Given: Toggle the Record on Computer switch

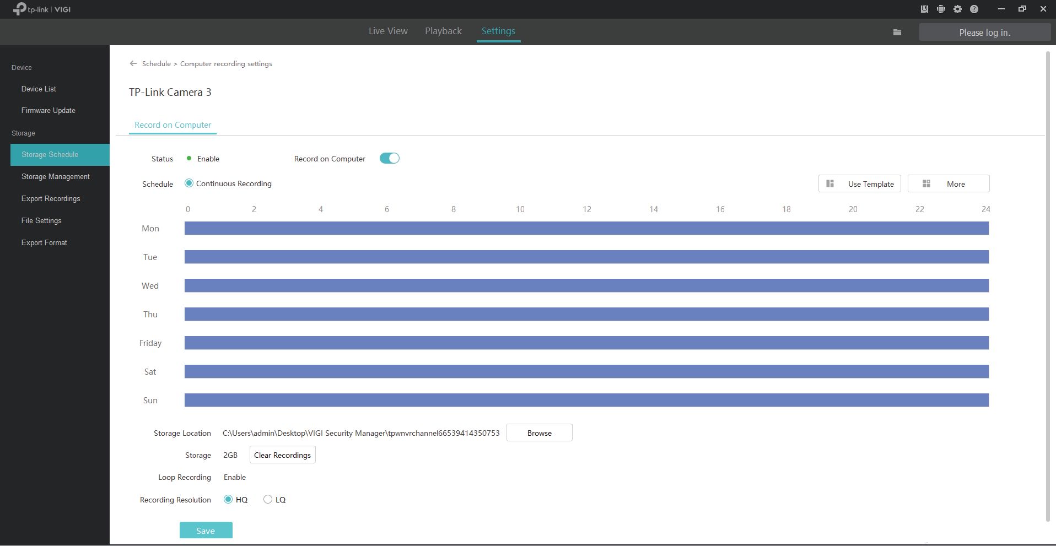Looking at the screenshot, I should pyautogui.click(x=389, y=159).
